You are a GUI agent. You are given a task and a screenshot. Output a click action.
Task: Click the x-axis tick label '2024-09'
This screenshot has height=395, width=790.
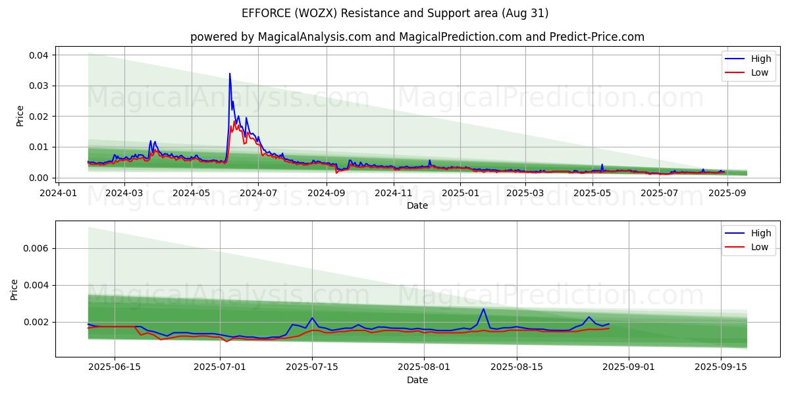(x=327, y=193)
